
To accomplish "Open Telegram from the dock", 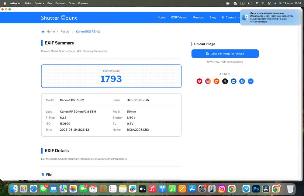I will point(246,189).
